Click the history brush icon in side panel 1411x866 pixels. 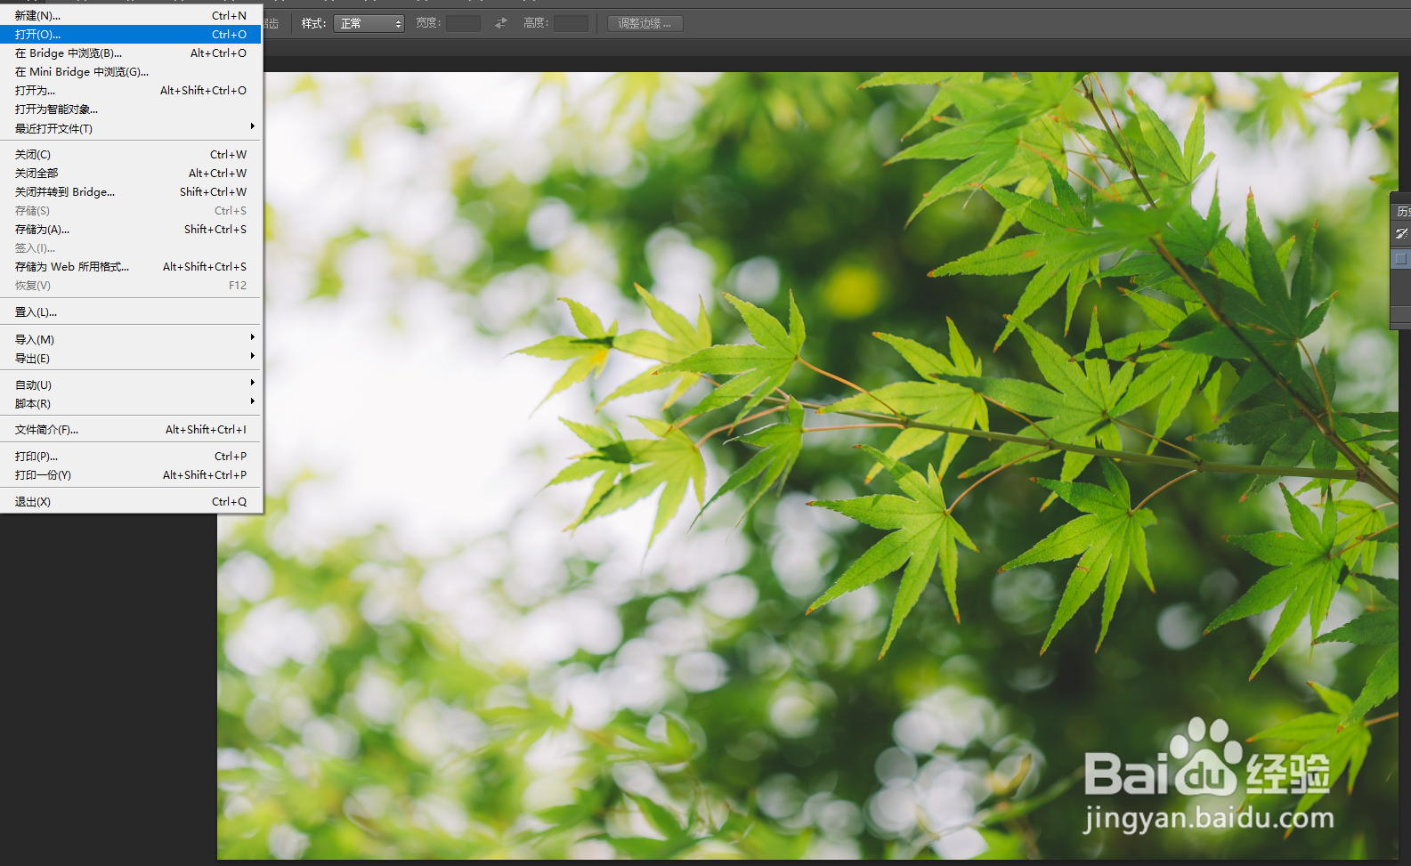1401,233
